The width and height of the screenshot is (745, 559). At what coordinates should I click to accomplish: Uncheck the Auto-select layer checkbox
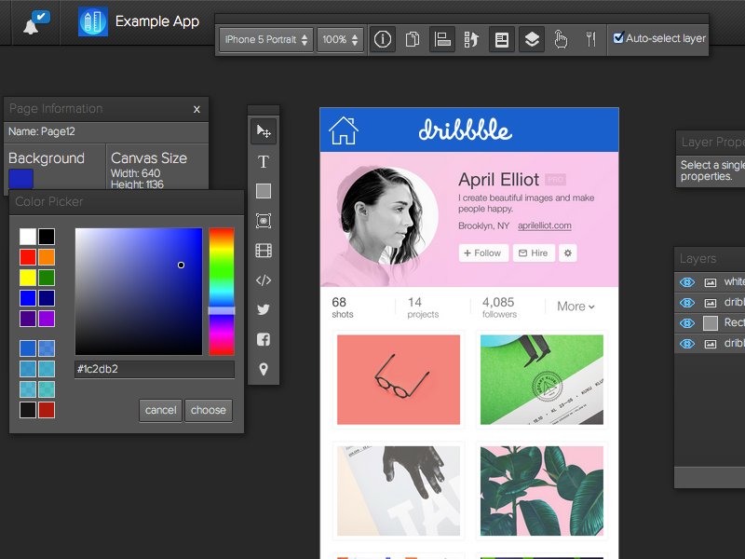point(618,39)
